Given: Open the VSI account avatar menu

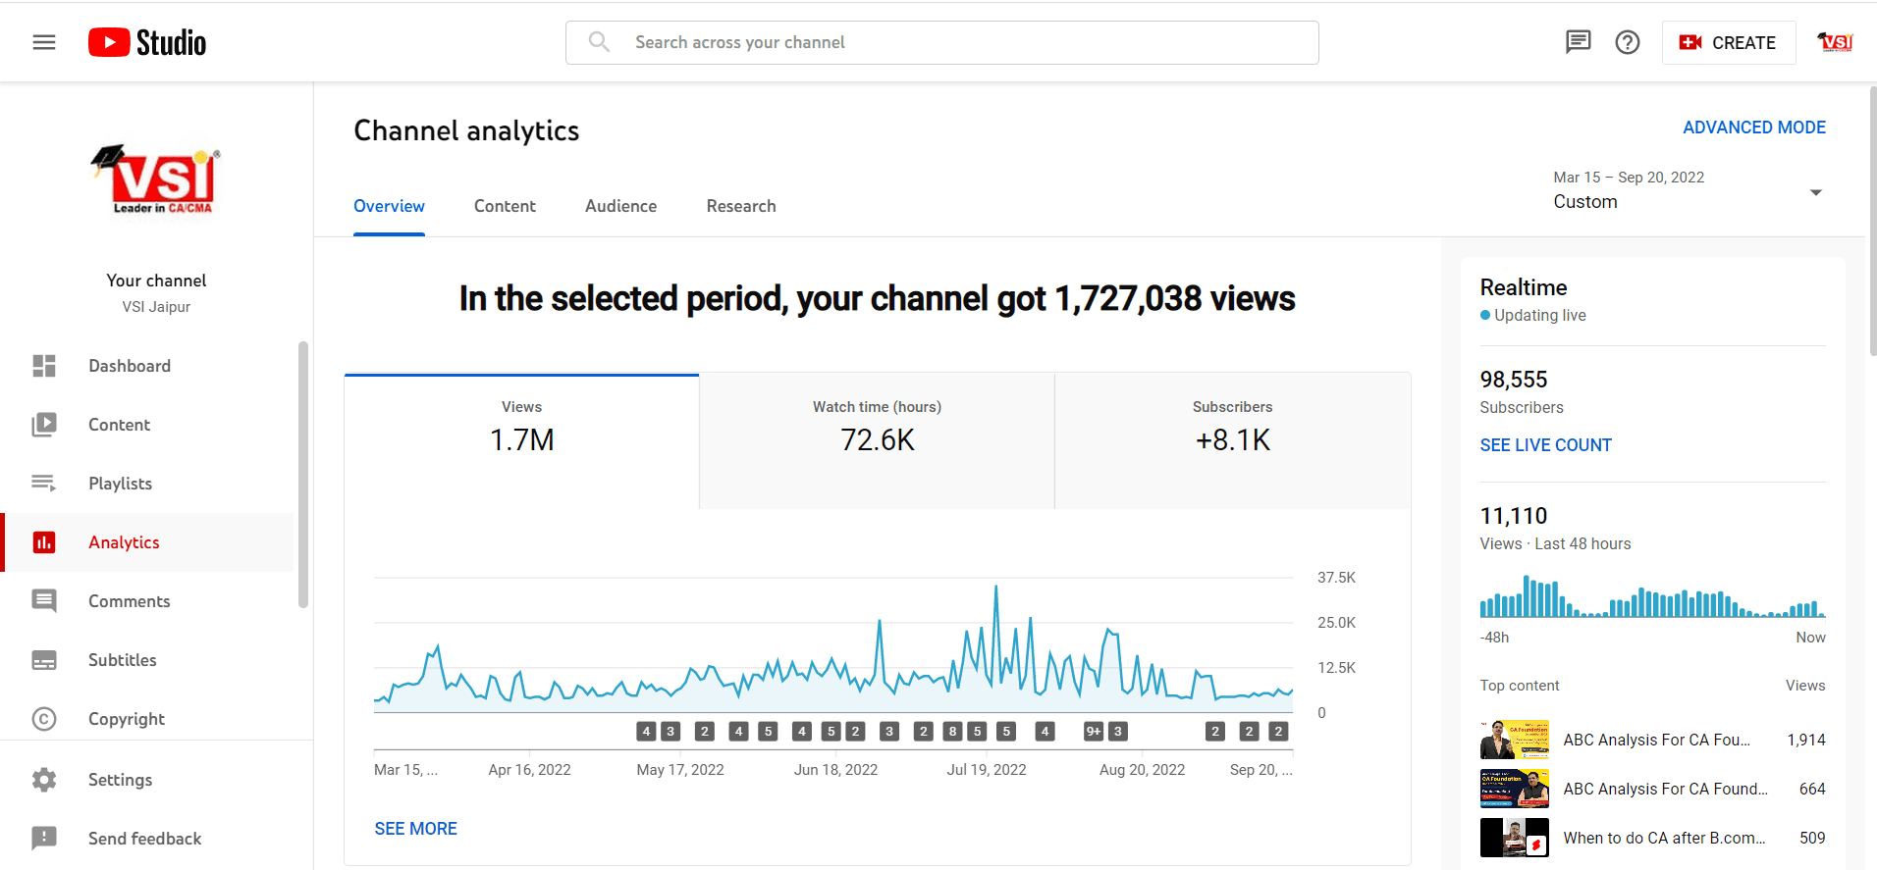Looking at the screenshot, I should [1835, 42].
